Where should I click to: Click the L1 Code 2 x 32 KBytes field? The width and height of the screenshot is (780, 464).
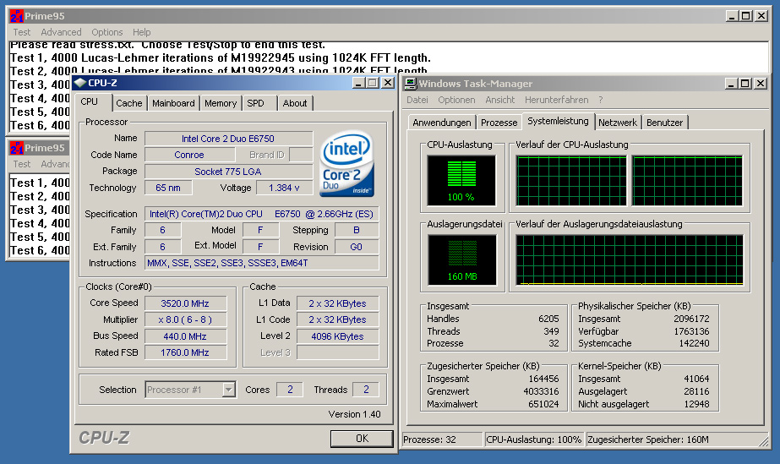click(x=337, y=319)
